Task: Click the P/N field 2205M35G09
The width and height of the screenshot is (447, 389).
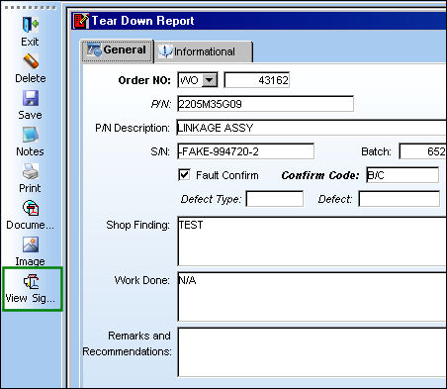Action: click(265, 104)
